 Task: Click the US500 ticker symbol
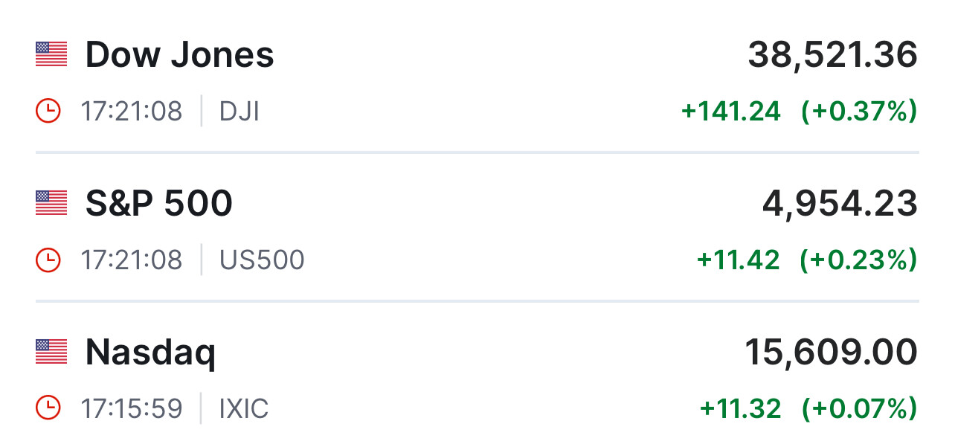262,260
